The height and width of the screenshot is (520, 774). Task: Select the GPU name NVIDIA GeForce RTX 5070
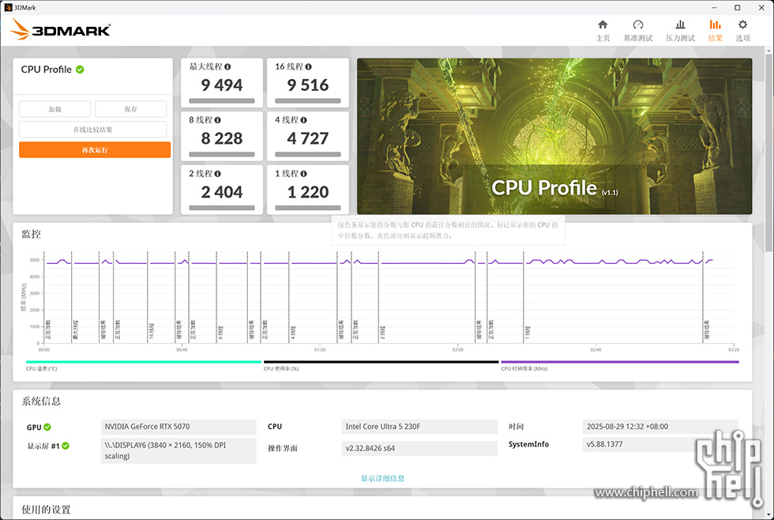coord(147,427)
